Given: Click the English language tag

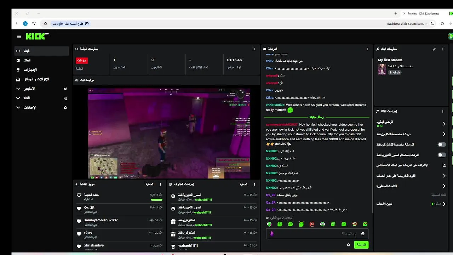Looking at the screenshot, I should point(395,73).
